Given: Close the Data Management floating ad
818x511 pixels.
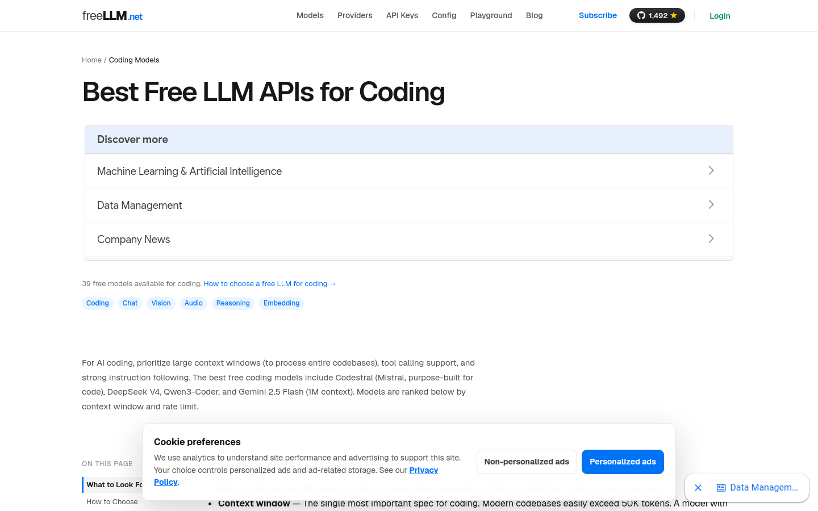Looking at the screenshot, I should click(698, 488).
